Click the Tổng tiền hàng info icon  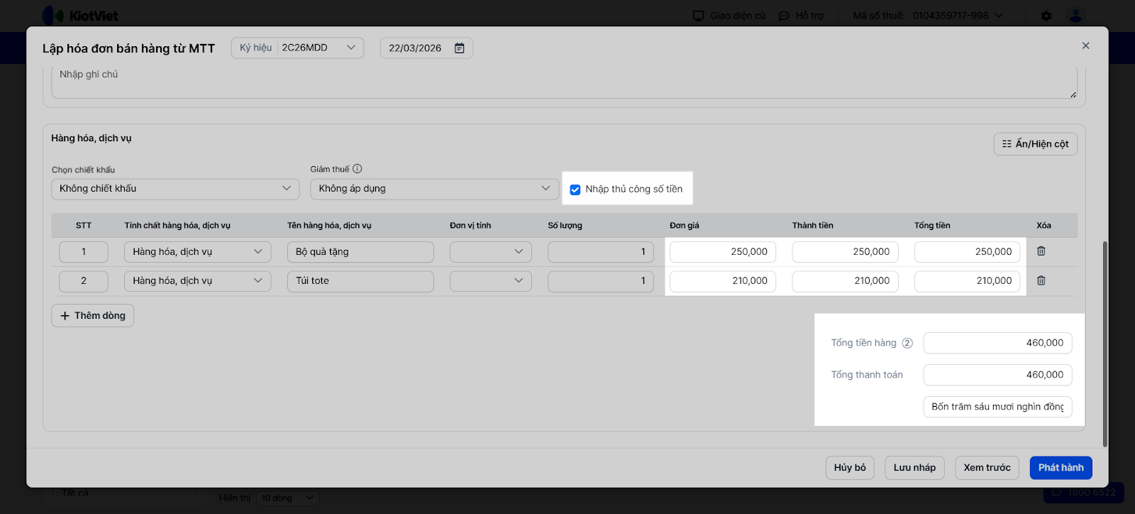click(x=907, y=343)
